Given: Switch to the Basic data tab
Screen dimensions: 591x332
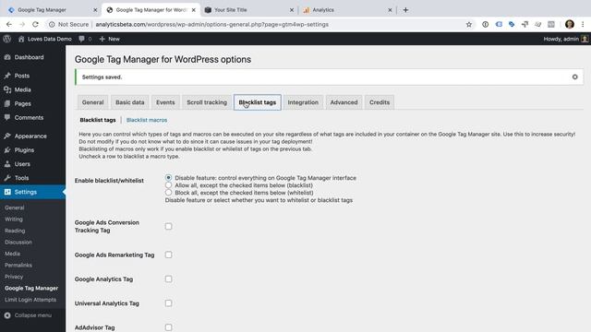Looking at the screenshot, I should point(129,102).
